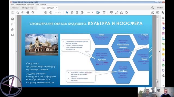Go to previous page arrow
174x97 pixels.
46,13
